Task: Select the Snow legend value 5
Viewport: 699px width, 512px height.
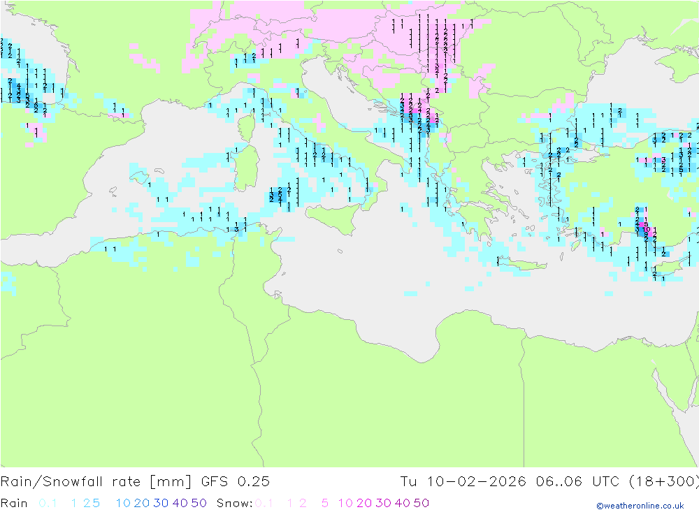Action: tap(324, 503)
